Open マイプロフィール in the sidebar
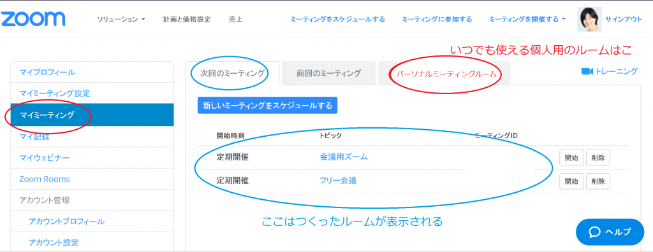This screenshot has height=252, width=653. pyautogui.click(x=92, y=72)
